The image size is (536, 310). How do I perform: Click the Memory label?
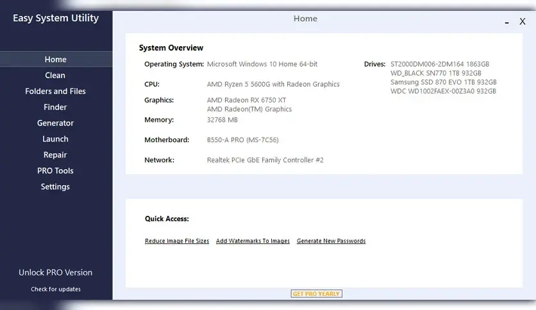pyautogui.click(x=159, y=120)
